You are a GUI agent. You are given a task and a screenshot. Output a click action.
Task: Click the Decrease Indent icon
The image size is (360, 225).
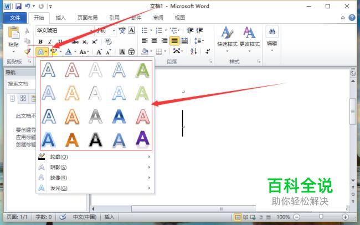190,30
